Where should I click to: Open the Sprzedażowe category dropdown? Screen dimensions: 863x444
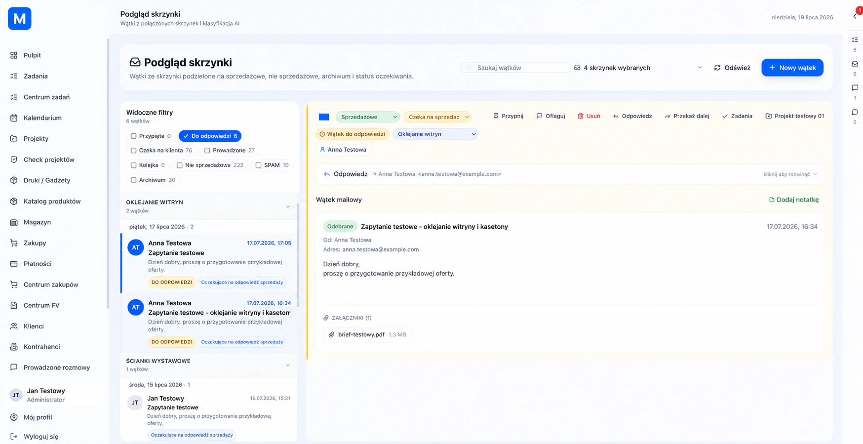tap(367, 117)
